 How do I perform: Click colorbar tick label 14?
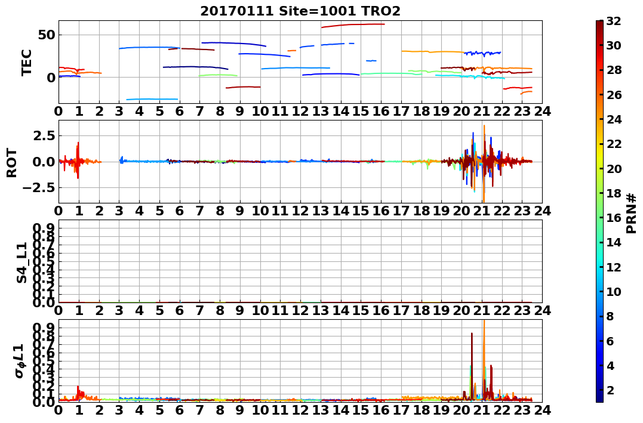(614, 243)
